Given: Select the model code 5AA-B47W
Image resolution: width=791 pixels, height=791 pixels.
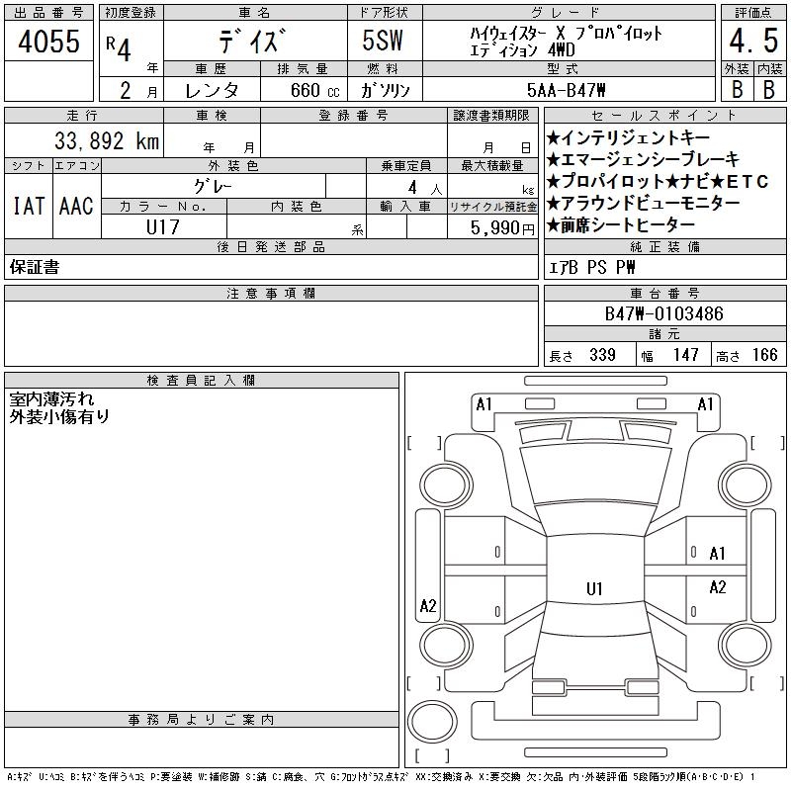Looking at the screenshot, I should pyautogui.click(x=566, y=90).
